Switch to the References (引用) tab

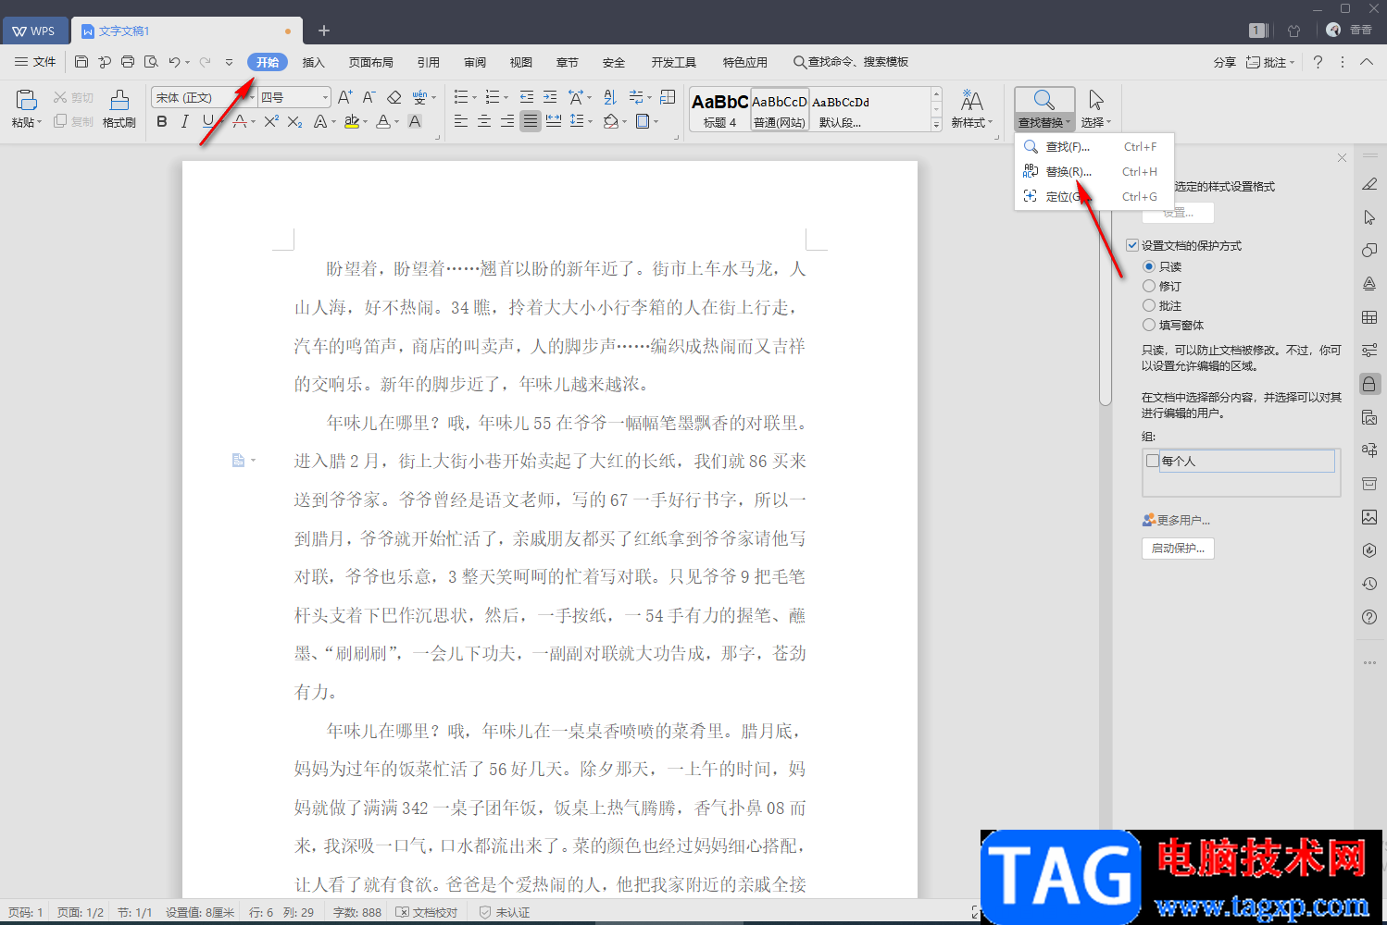[429, 62]
